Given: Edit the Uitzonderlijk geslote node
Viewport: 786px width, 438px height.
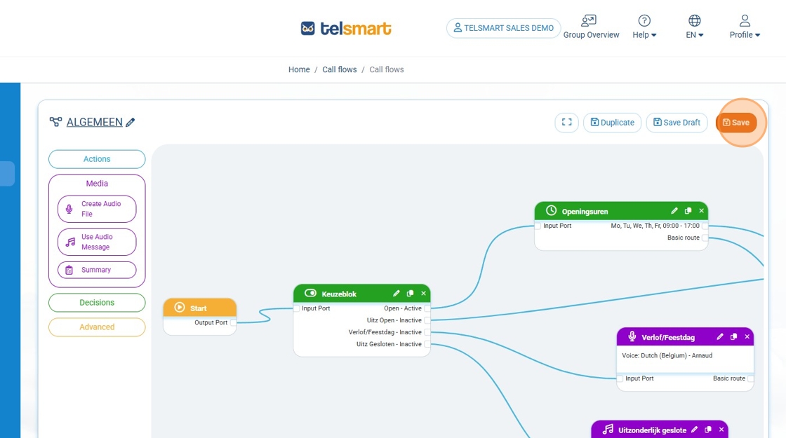Looking at the screenshot, I should tap(694, 430).
